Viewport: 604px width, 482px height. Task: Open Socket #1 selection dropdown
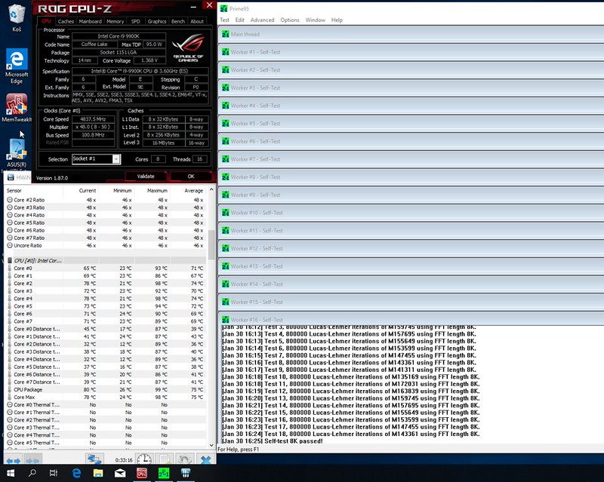(x=116, y=159)
